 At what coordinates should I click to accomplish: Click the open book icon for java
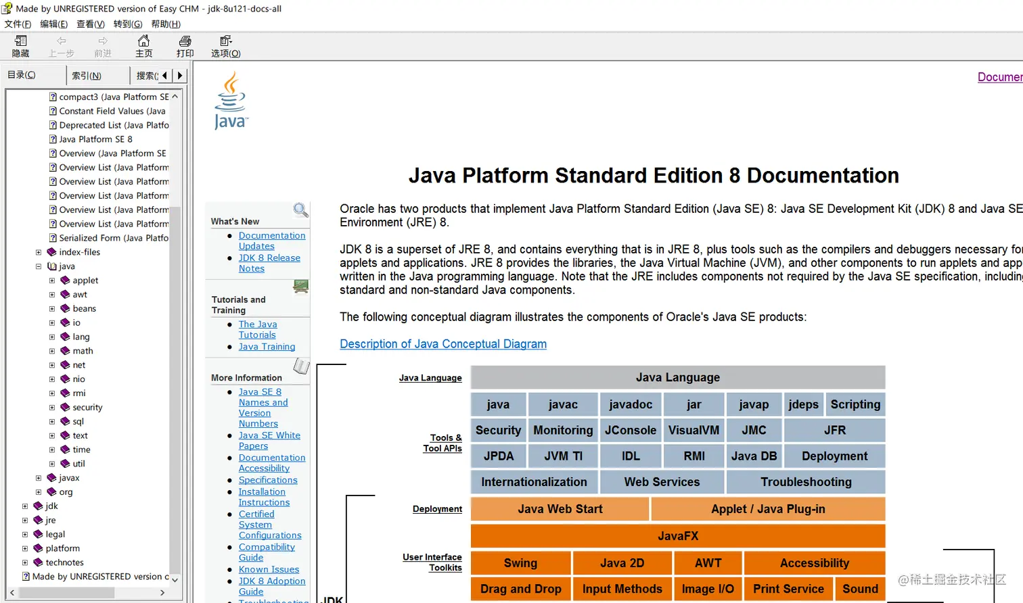point(52,266)
